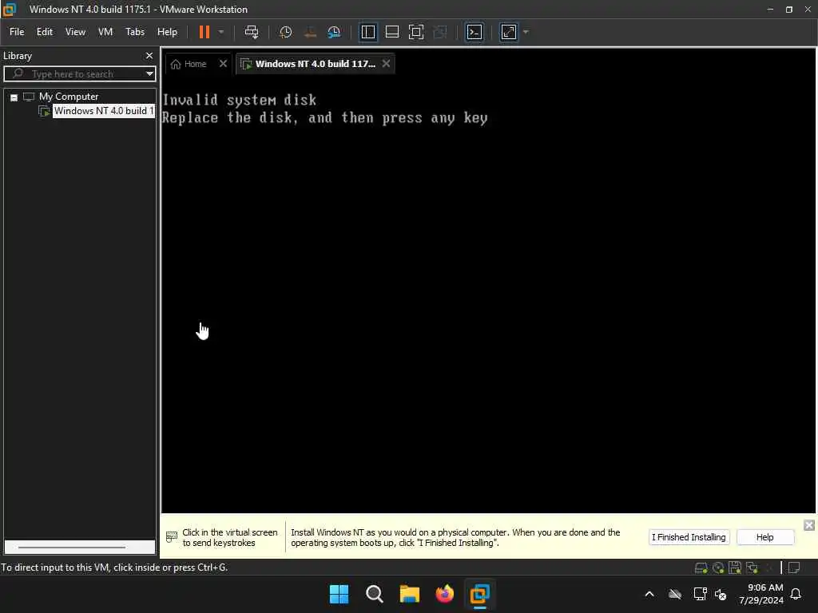Image resolution: width=818 pixels, height=613 pixels.
Task: Click the VMware Workstation taskbar icon
Action: click(x=480, y=594)
